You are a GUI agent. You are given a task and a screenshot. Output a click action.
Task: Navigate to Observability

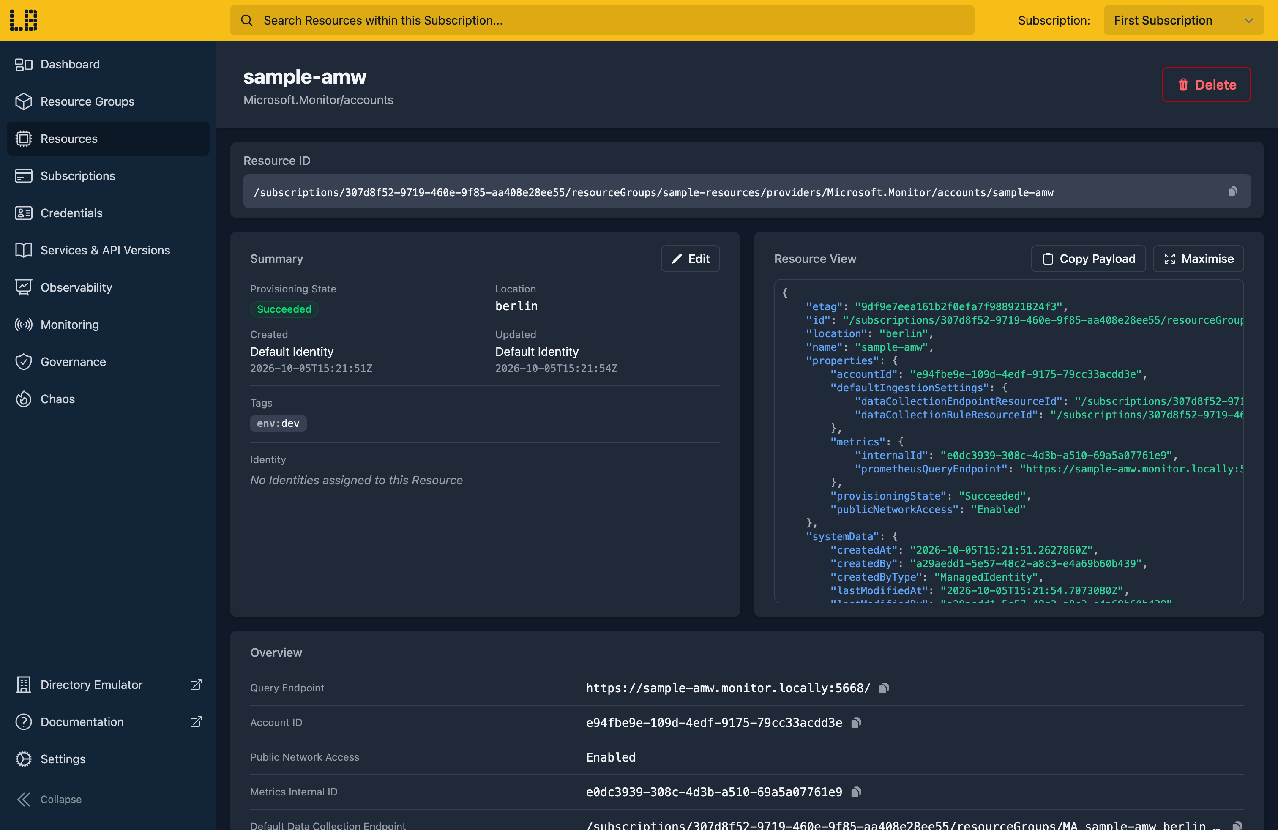108,287
